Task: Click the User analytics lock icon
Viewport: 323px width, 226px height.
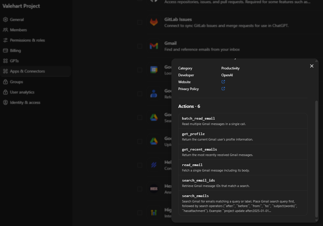Action: pyautogui.click(x=5, y=92)
